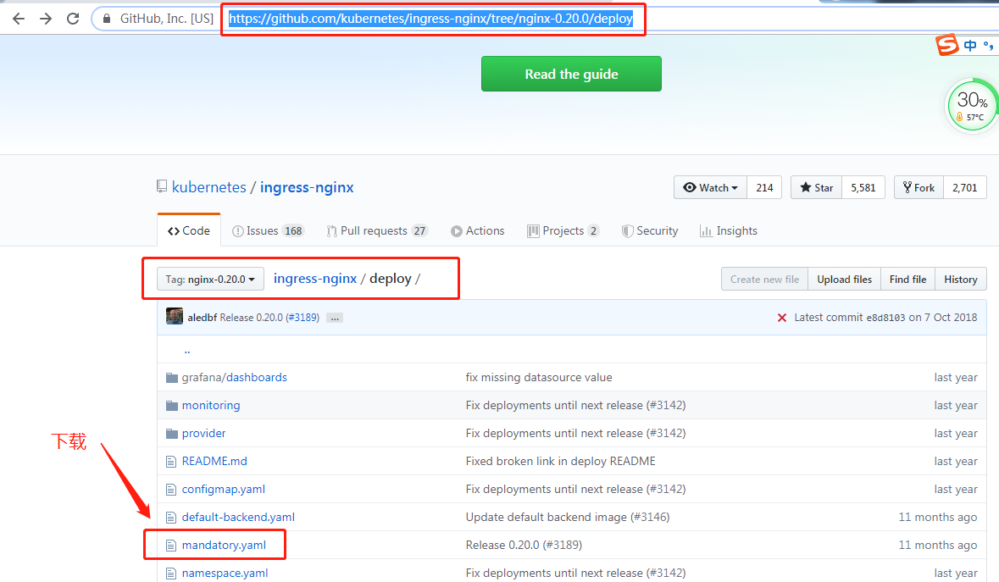Fork the repository
This screenshot has height=582, width=999.
[919, 188]
